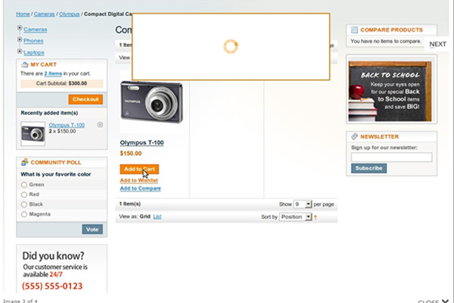Click the Did you know customer service banner
454x303 pixels.
(62, 269)
